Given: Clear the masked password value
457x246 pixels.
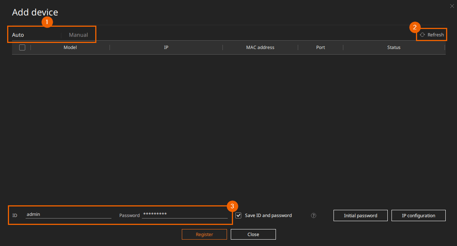Looking at the screenshot, I should (x=184, y=214).
